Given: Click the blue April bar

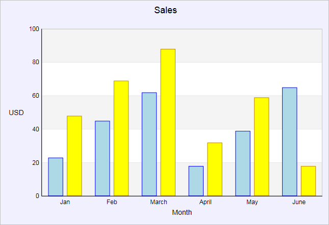Looking at the screenshot, I should (196, 181).
